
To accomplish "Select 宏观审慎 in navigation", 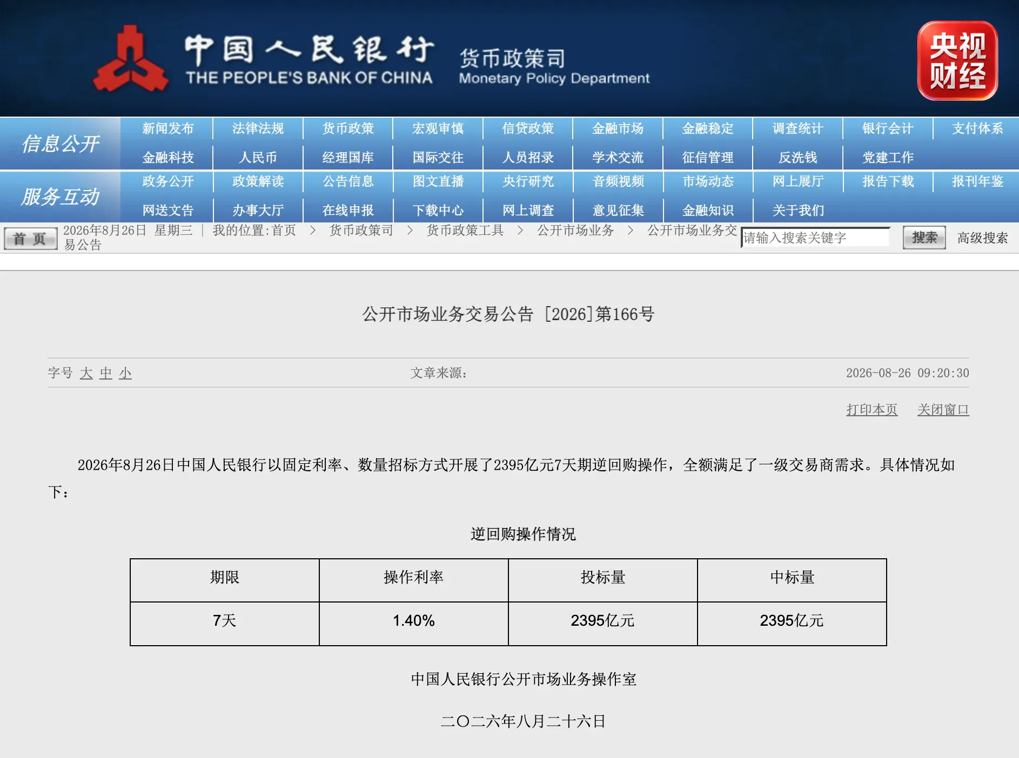I will (438, 128).
